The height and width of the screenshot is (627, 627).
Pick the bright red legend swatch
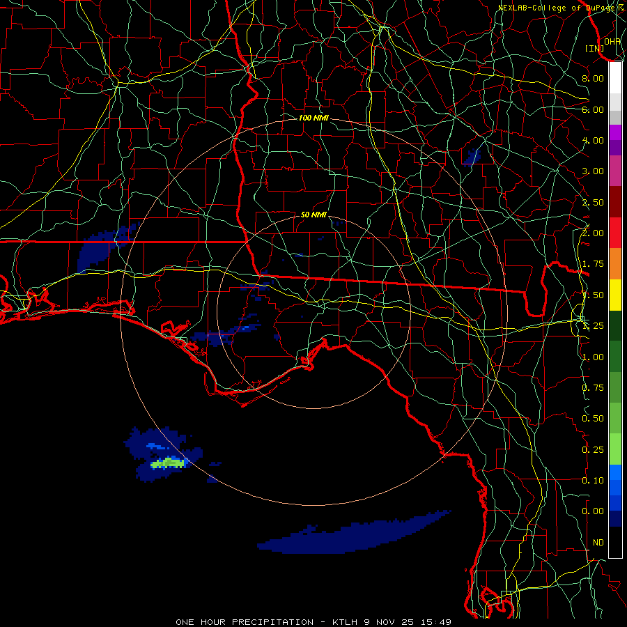point(615,233)
